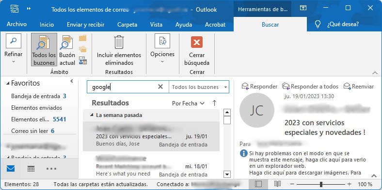The height and width of the screenshot is (190, 382).
Task: Switch to Reading view status bar icon
Action: pyautogui.click(x=277, y=184)
